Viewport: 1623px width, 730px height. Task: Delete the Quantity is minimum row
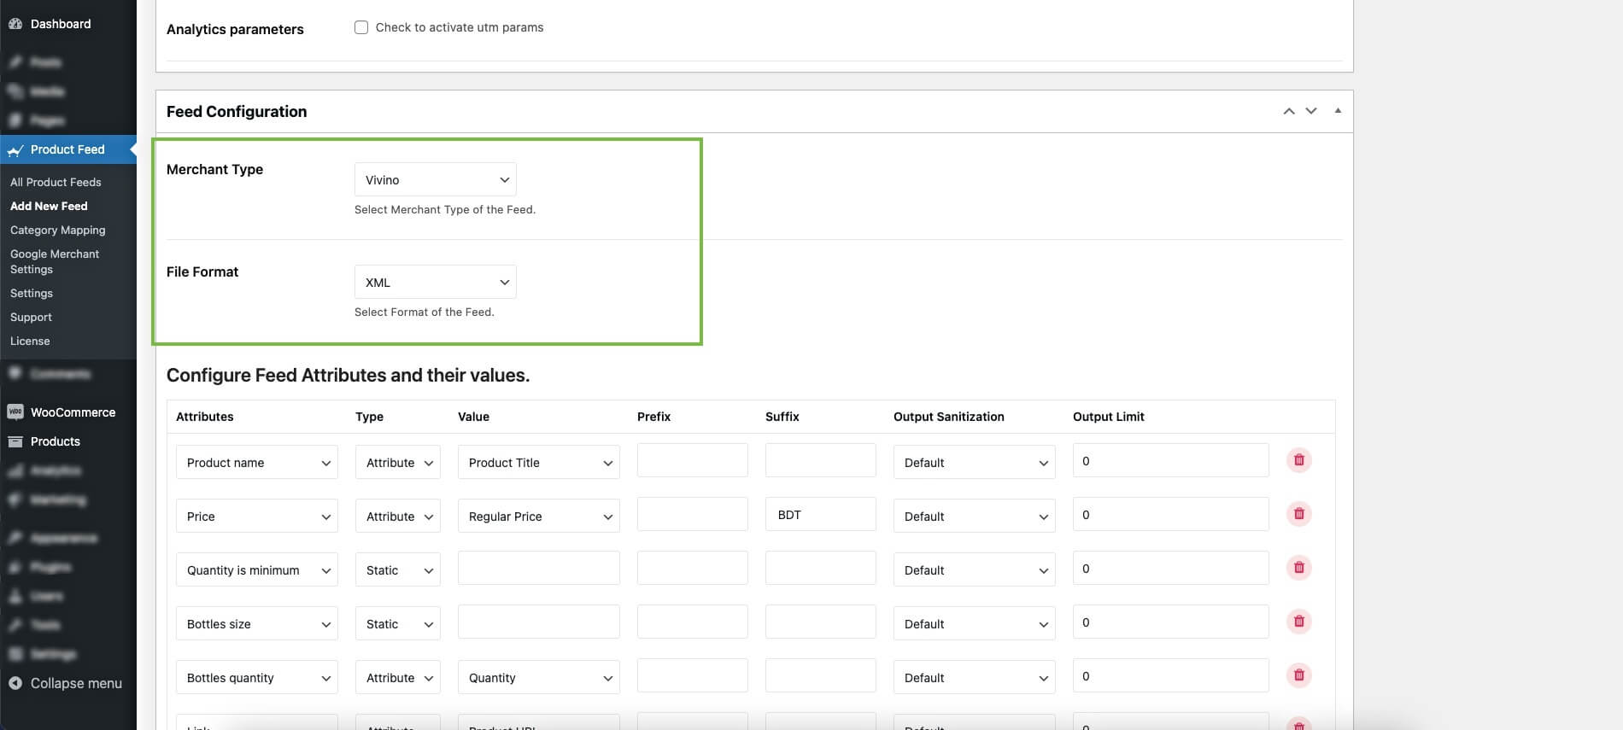(x=1298, y=568)
